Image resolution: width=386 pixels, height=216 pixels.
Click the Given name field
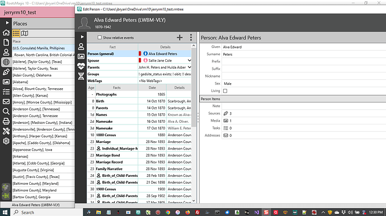click(x=304, y=47)
